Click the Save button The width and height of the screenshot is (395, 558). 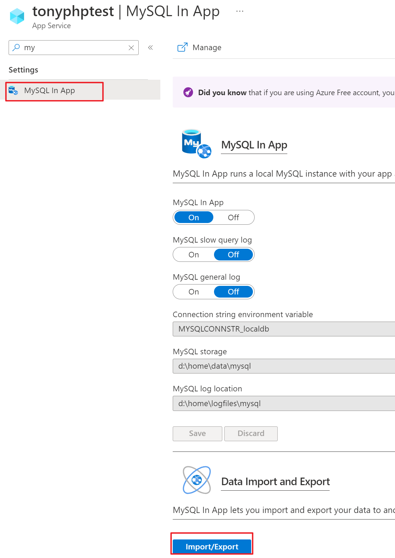197,434
